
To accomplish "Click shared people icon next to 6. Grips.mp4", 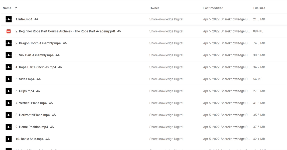I will coord(38,91).
